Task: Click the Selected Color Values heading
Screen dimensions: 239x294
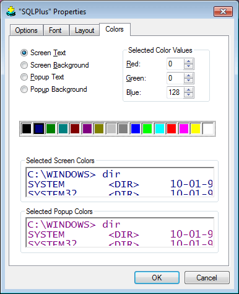Action: 160,50
